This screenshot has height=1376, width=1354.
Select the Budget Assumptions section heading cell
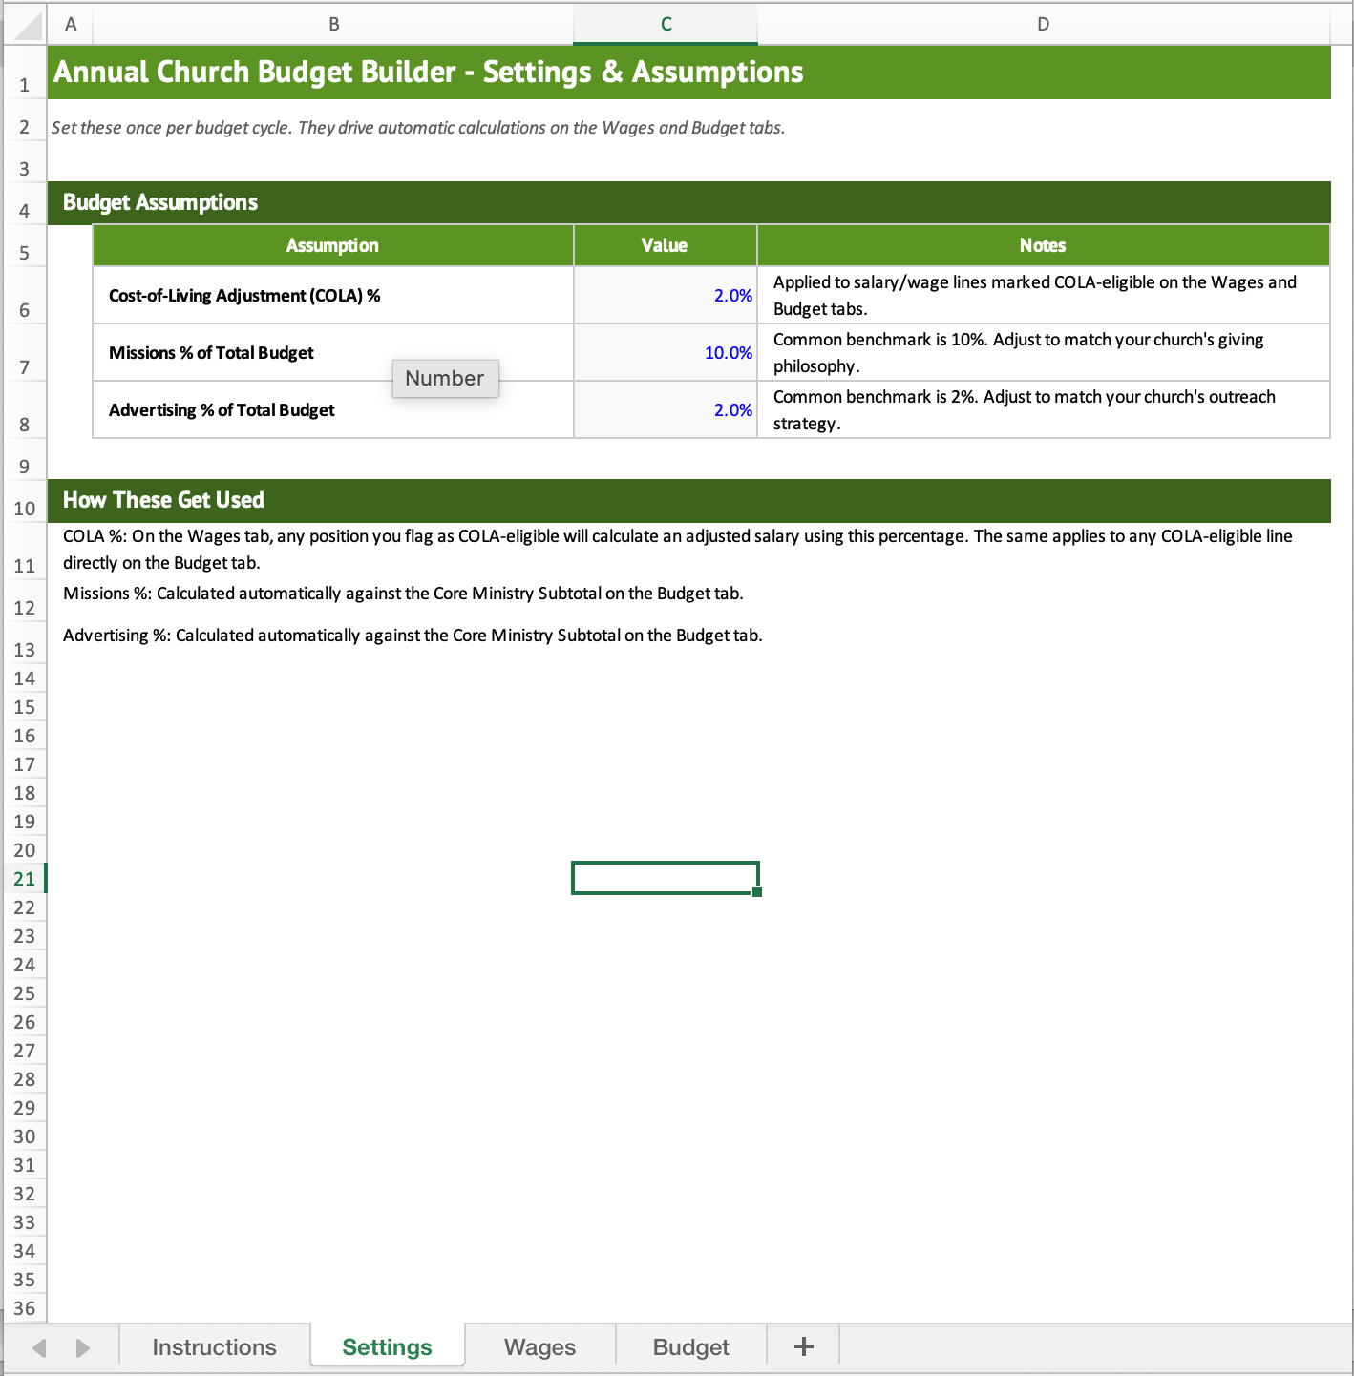[688, 202]
